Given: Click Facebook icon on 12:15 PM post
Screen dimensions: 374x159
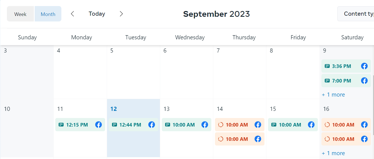Looking at the screenshot, I should (98, 125).
